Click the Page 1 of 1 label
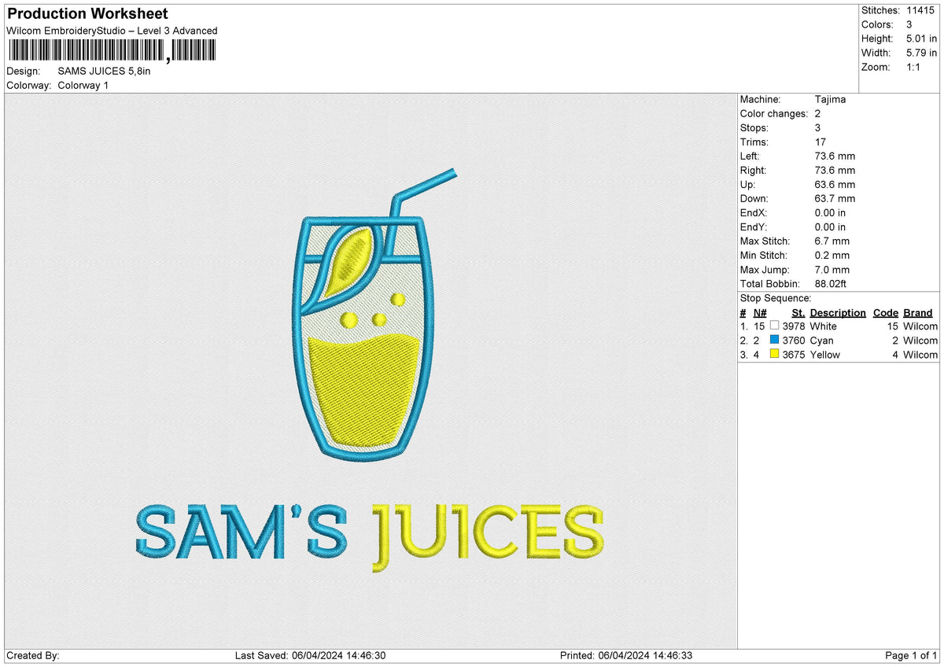The image size is (944, 667). click(911, 656)
